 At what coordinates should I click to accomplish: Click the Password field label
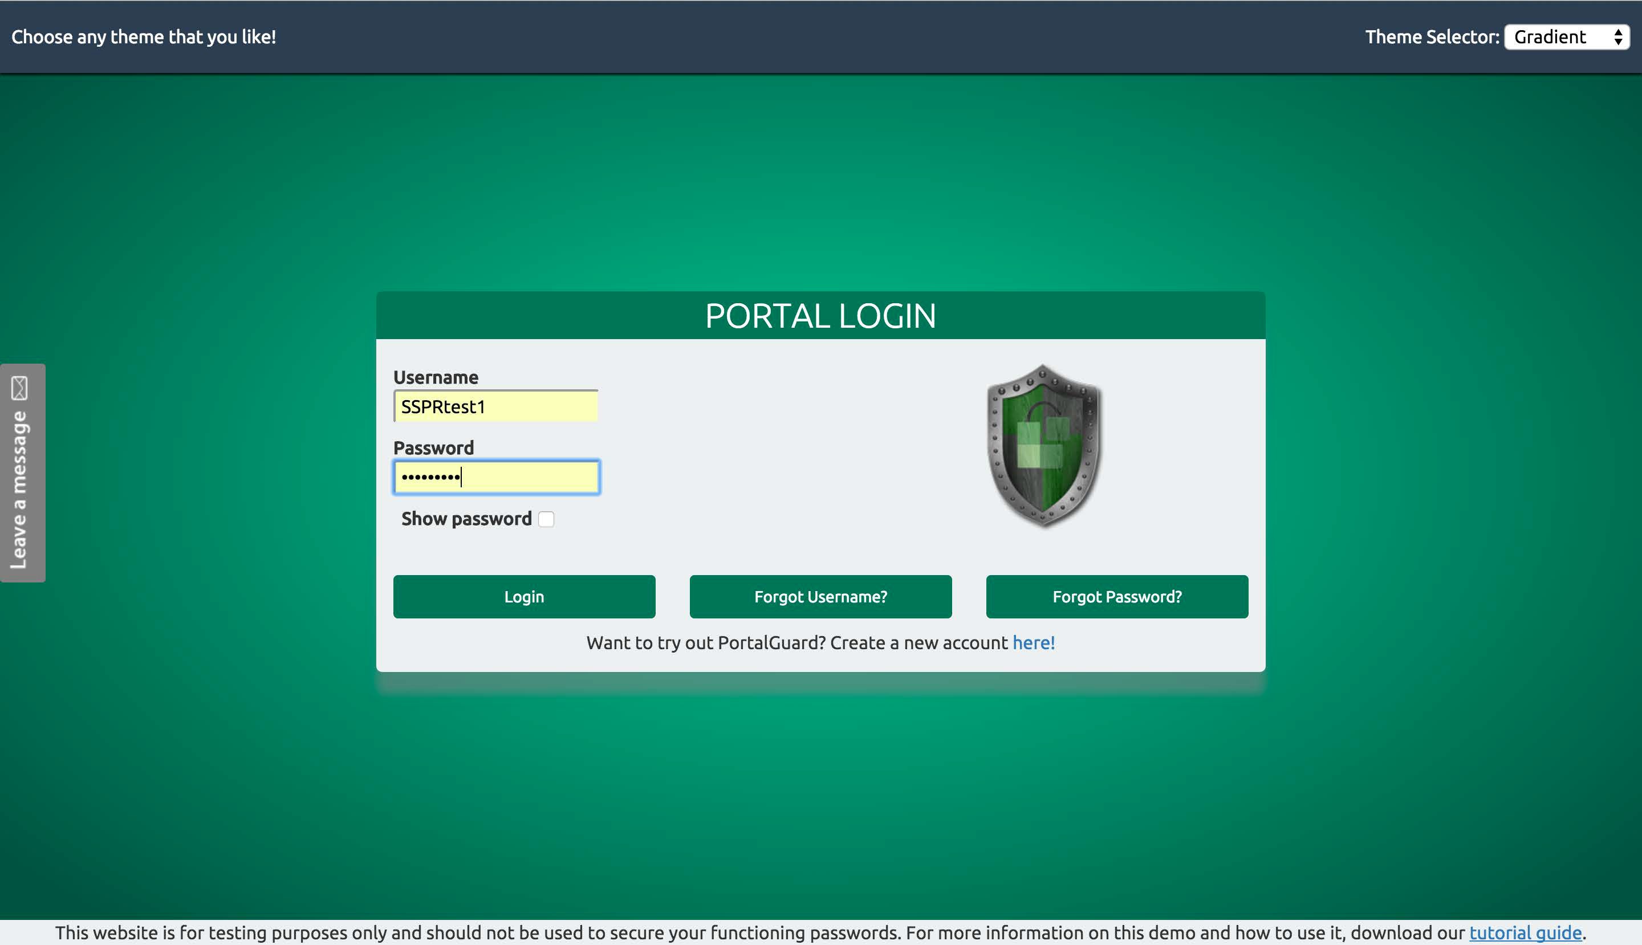[434, 448]
